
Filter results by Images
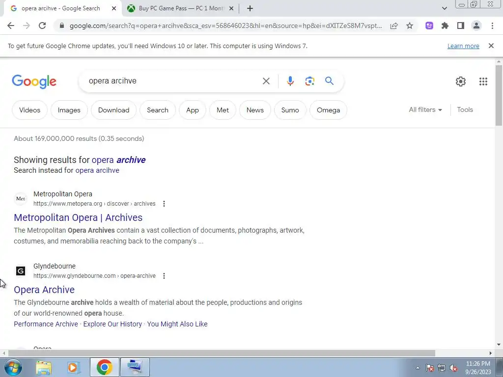coord(69,110)
